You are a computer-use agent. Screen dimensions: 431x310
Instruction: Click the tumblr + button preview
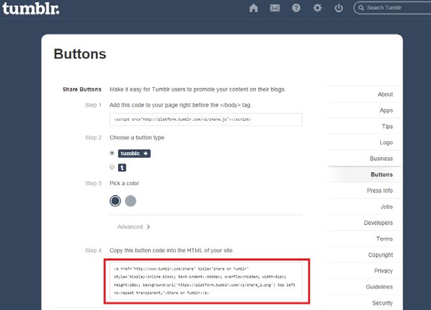134,154
